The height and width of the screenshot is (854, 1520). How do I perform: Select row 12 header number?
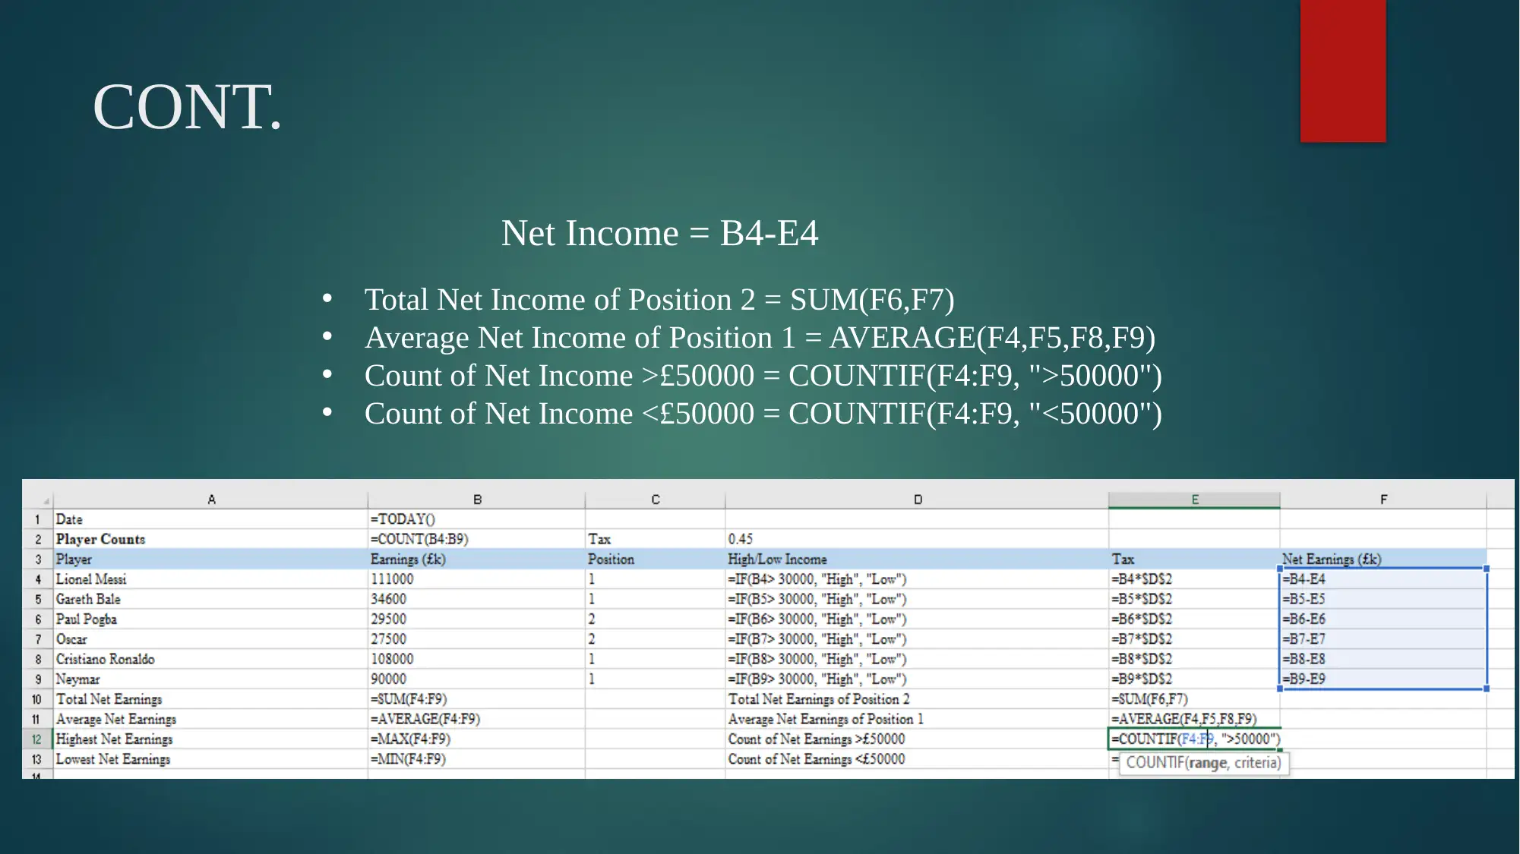tap(38, 739)
